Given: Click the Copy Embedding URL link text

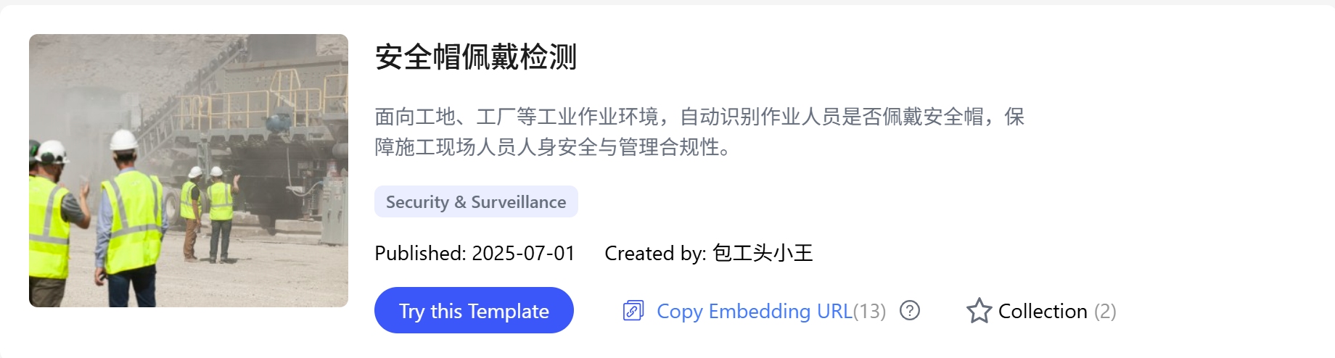Looking at the screenshot, I should coord(755,311).
